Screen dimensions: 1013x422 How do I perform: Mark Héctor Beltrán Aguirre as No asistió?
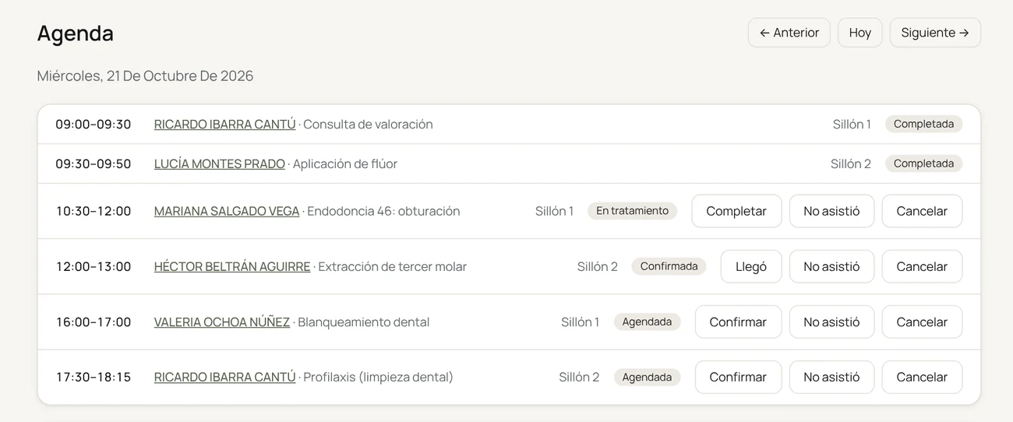point(831,266)
